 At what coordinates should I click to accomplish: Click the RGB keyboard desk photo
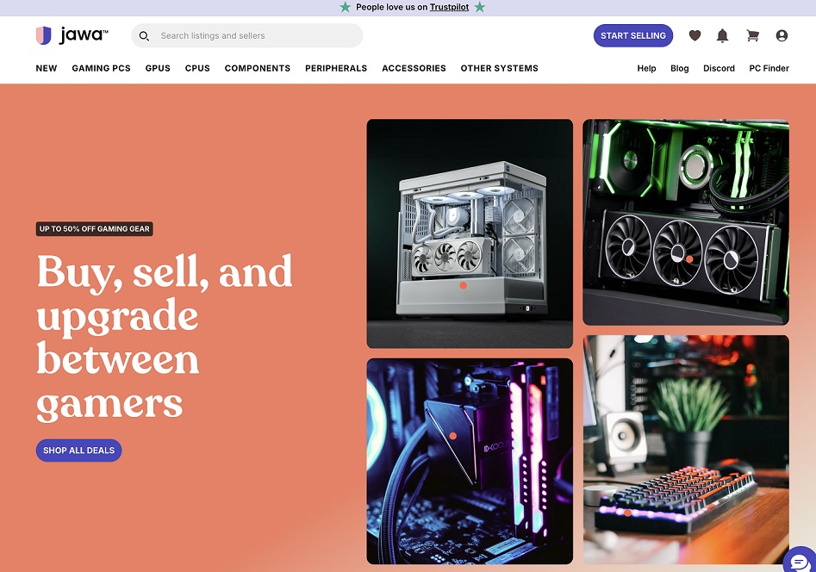click(x=686, y=450)
